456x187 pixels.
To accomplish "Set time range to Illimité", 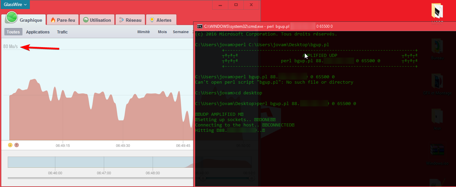I will [x=144, y=32].
